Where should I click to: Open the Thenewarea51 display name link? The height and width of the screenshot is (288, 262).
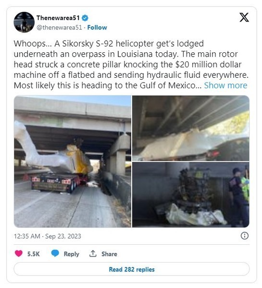point(58,18)
